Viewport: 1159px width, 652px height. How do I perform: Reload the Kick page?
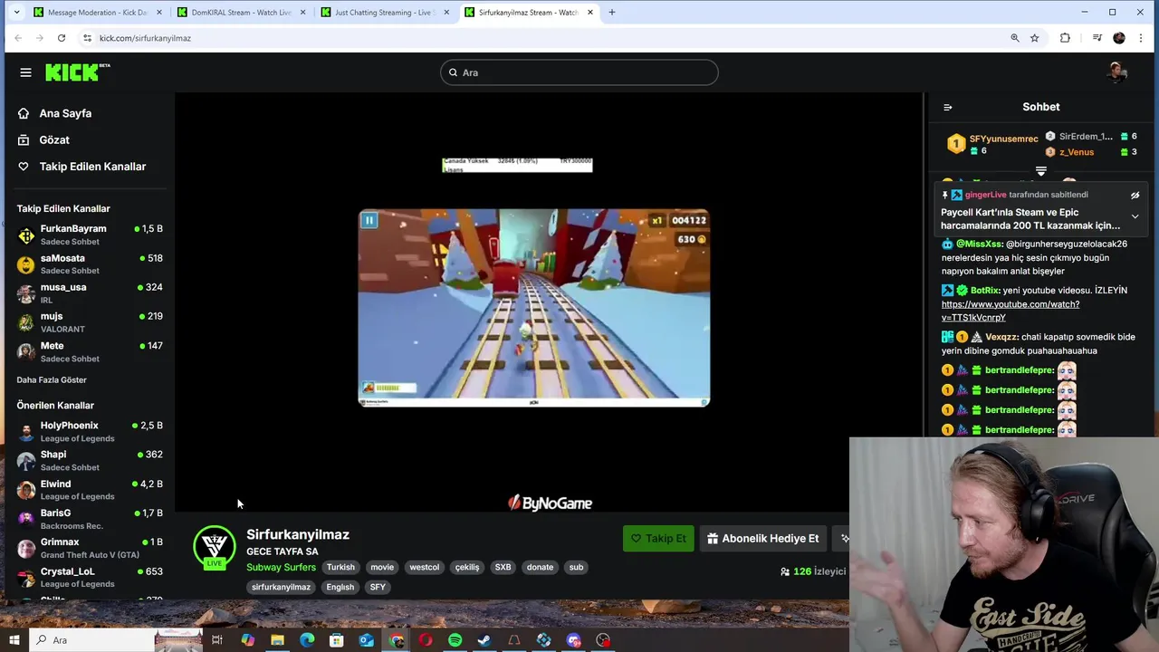point(62,38)
